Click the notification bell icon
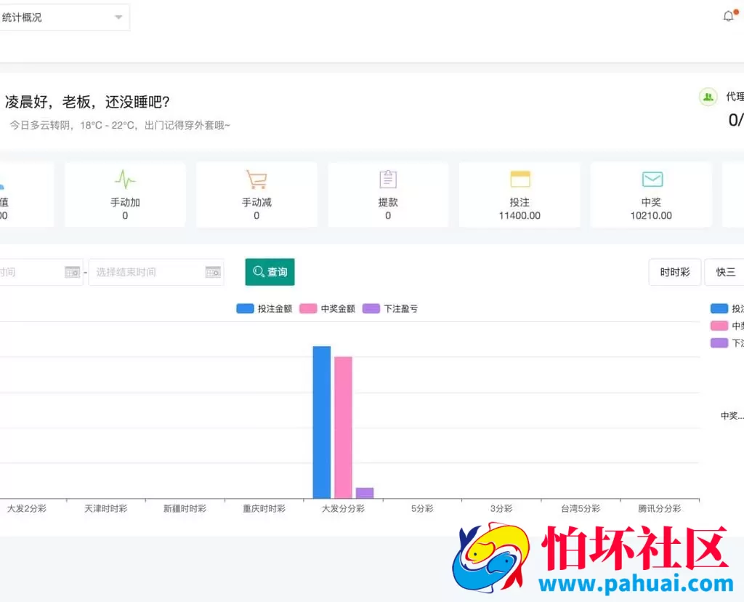The image size is (744, 602). (x=727, y=15)
